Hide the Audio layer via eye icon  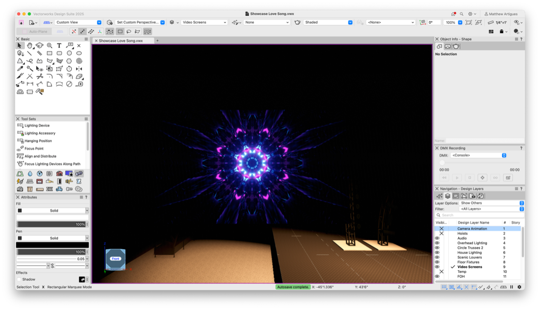(437, 238)
